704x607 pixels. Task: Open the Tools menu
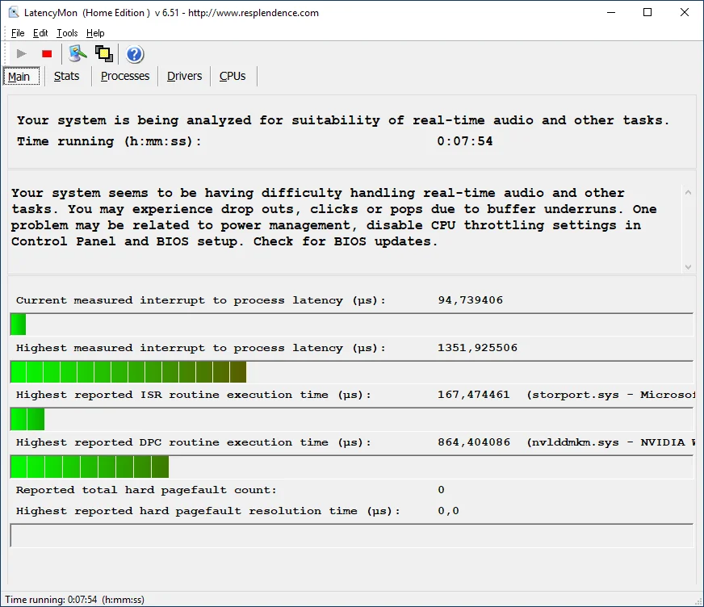coord(67,33)
